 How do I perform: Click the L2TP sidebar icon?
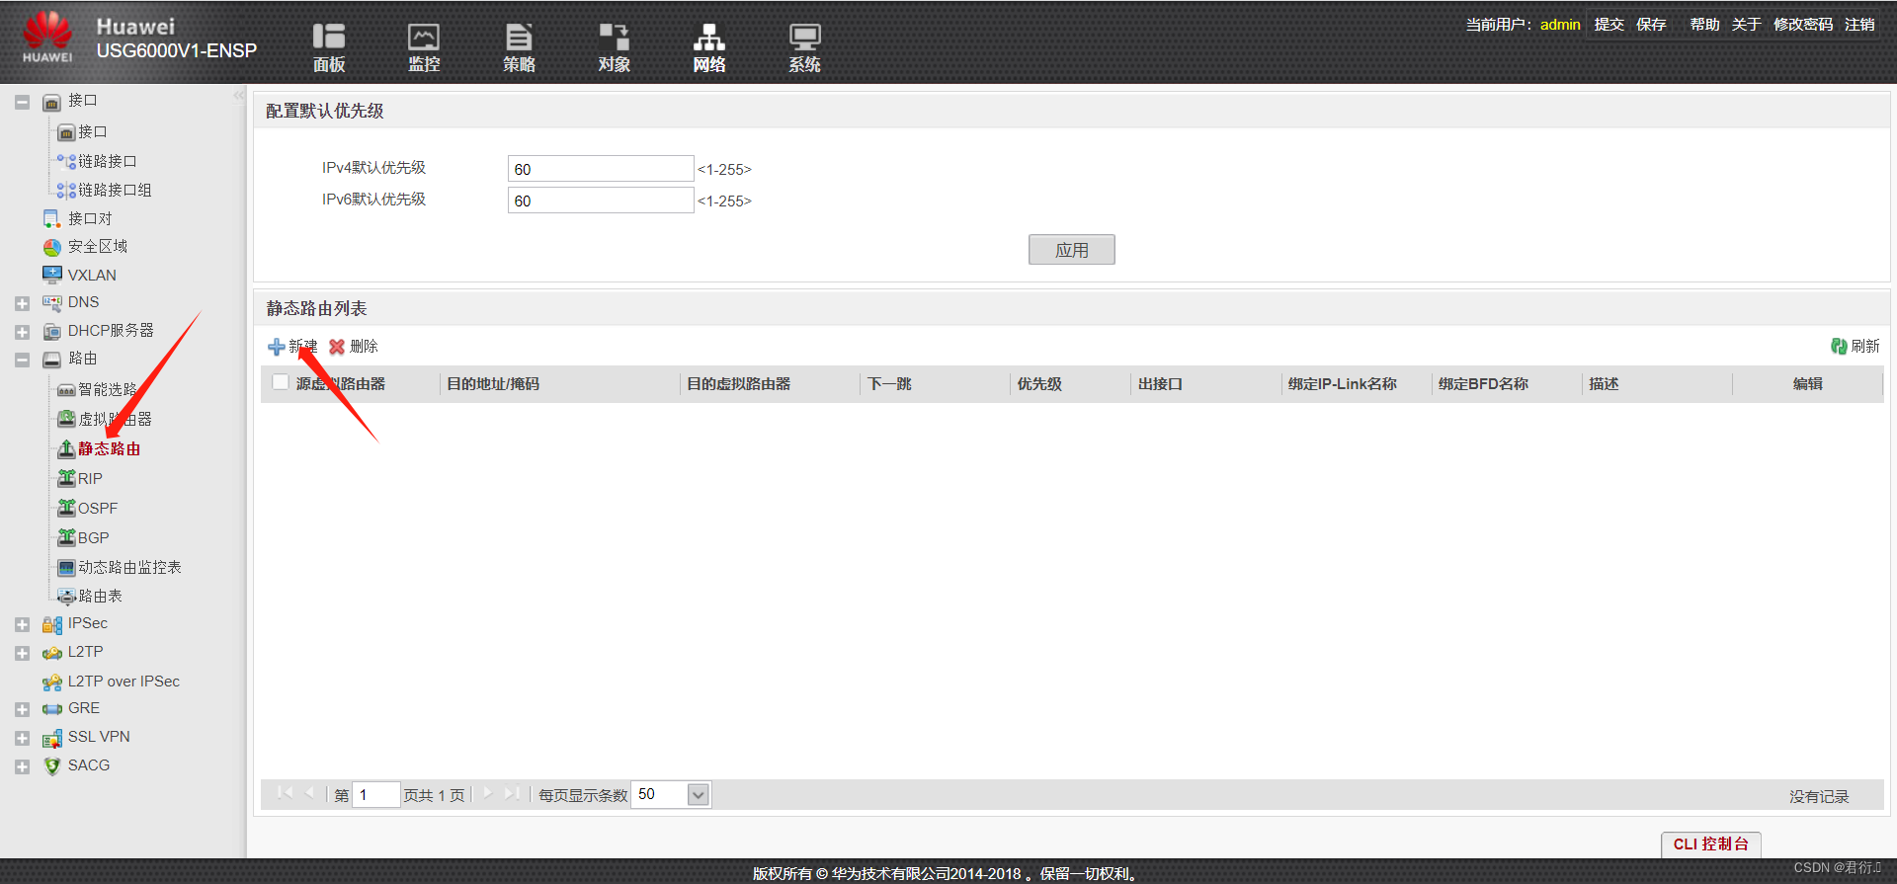pyautogui.click(x=52, y=653)
